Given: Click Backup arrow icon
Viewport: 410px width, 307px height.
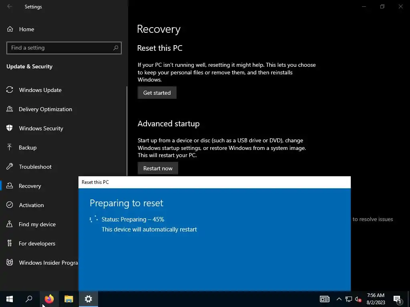Looking at the screenshot, I should click(x=10, y=147).
